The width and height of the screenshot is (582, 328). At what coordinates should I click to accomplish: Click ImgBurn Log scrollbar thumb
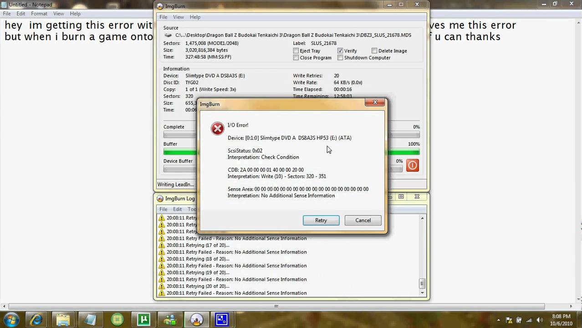(422, 284)
